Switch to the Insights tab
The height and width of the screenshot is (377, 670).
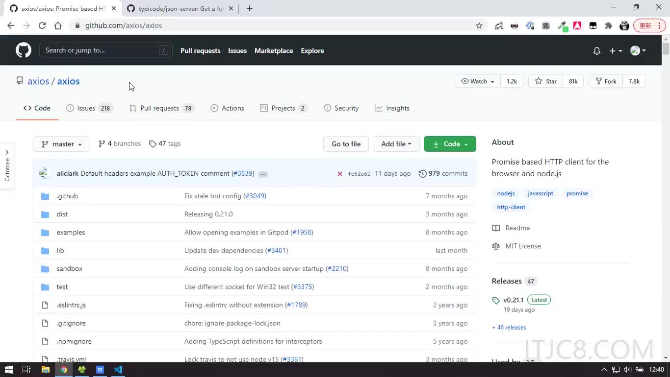coord(392,108)
